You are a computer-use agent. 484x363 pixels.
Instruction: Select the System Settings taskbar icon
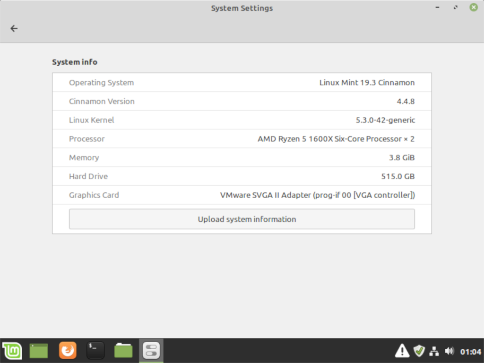coord(151,351)
